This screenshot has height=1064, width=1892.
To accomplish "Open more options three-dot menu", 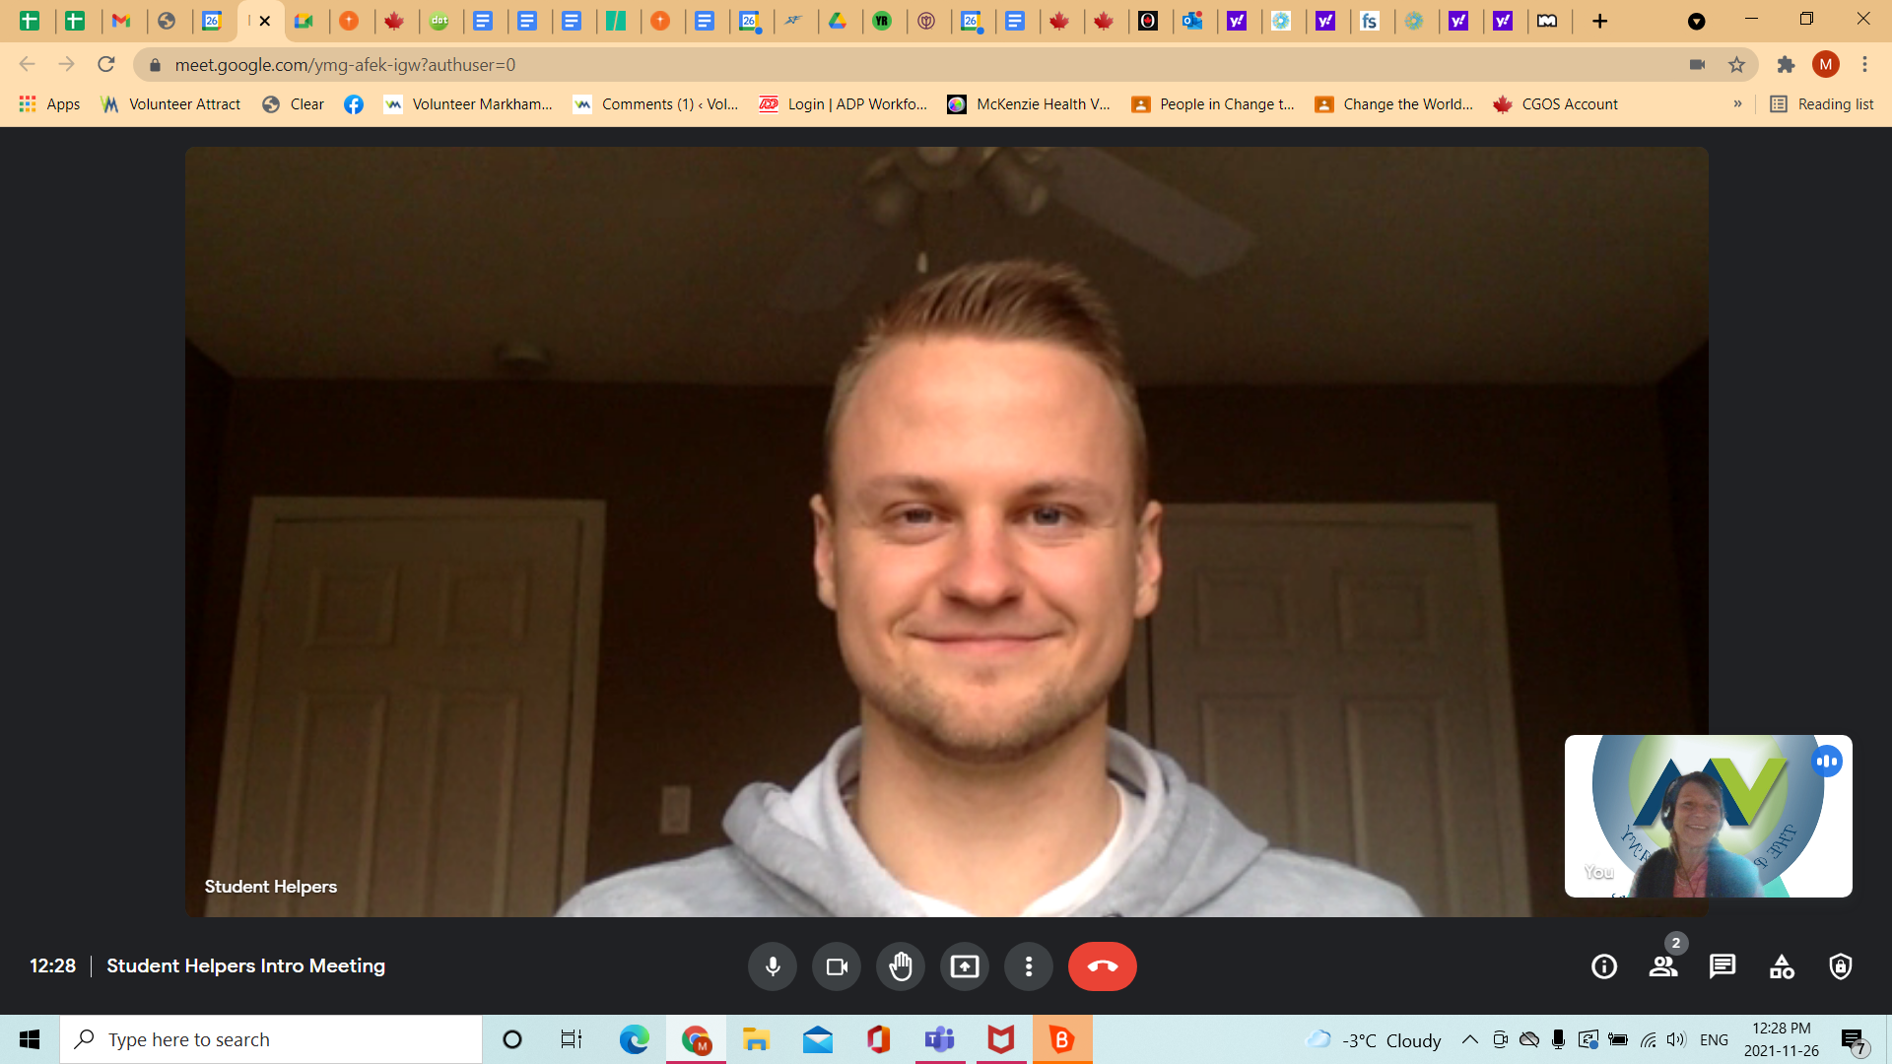I will [1029, 966].
